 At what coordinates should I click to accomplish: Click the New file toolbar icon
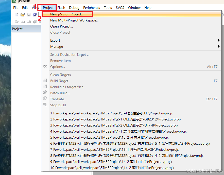point(16,14)
